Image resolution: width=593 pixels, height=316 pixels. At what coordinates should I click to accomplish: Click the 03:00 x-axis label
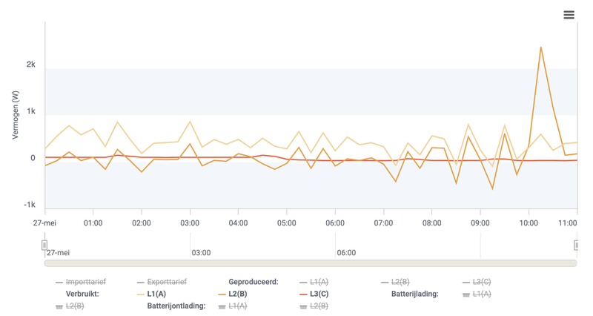pos(190,223)
